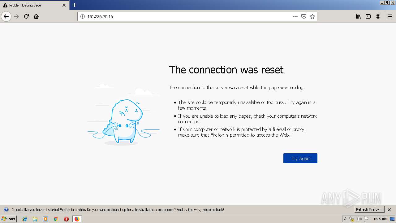Restore down the Firefox window

tap(387, 2)
